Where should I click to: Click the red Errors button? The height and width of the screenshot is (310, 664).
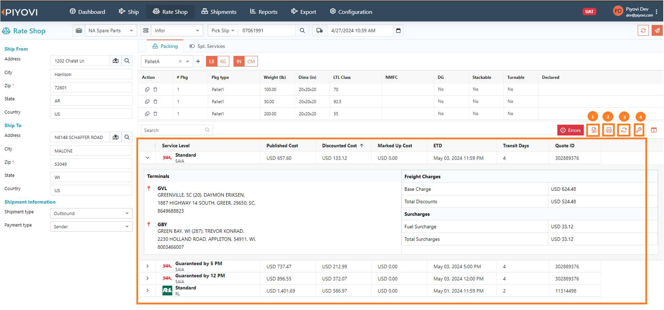[x=570, y=130]
